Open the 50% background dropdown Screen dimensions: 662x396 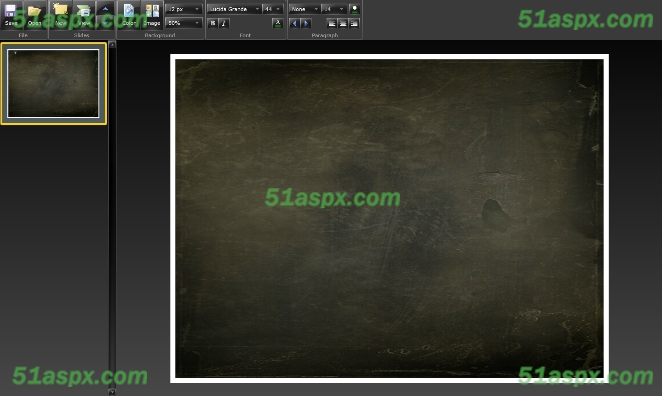(184, 23)
